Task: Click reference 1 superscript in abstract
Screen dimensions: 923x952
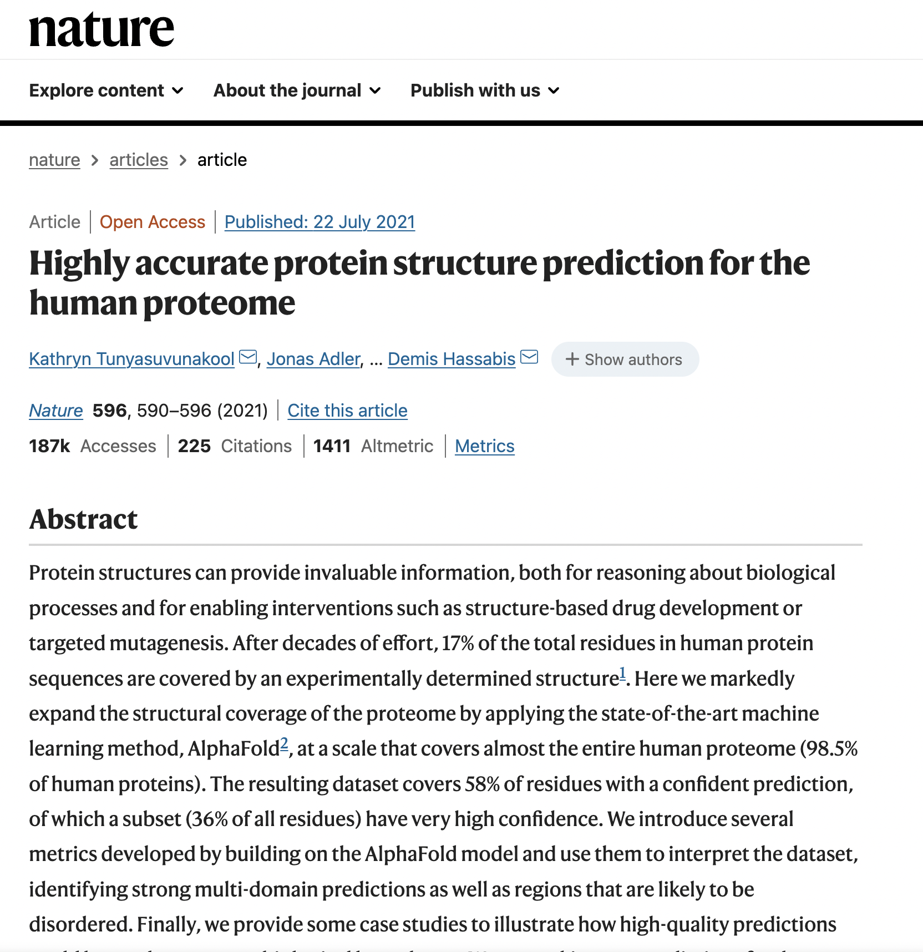Action: tap(622, 673)
